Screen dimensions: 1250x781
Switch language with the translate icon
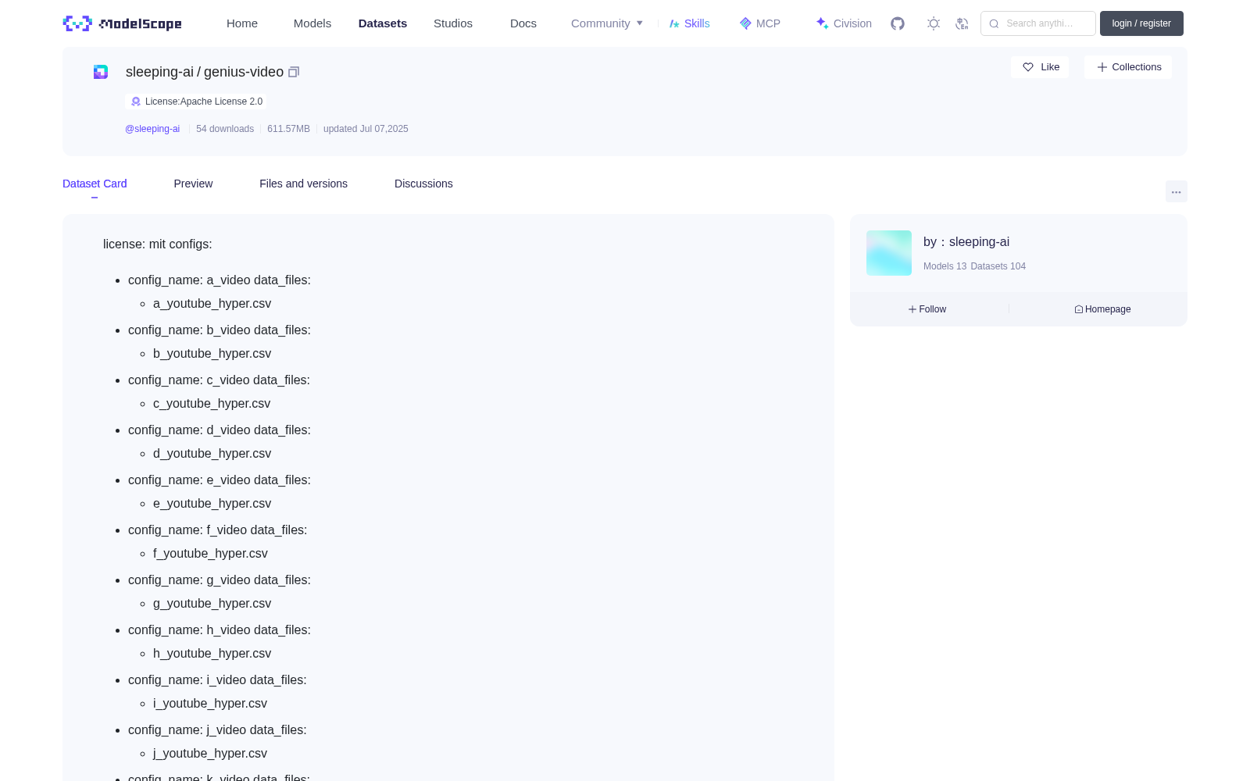[962, 23]
